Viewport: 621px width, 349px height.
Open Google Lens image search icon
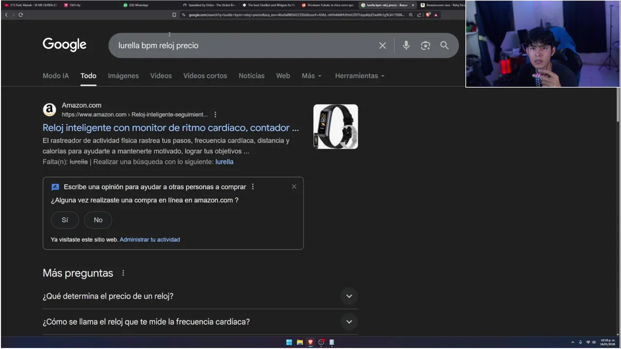point(425,46)
